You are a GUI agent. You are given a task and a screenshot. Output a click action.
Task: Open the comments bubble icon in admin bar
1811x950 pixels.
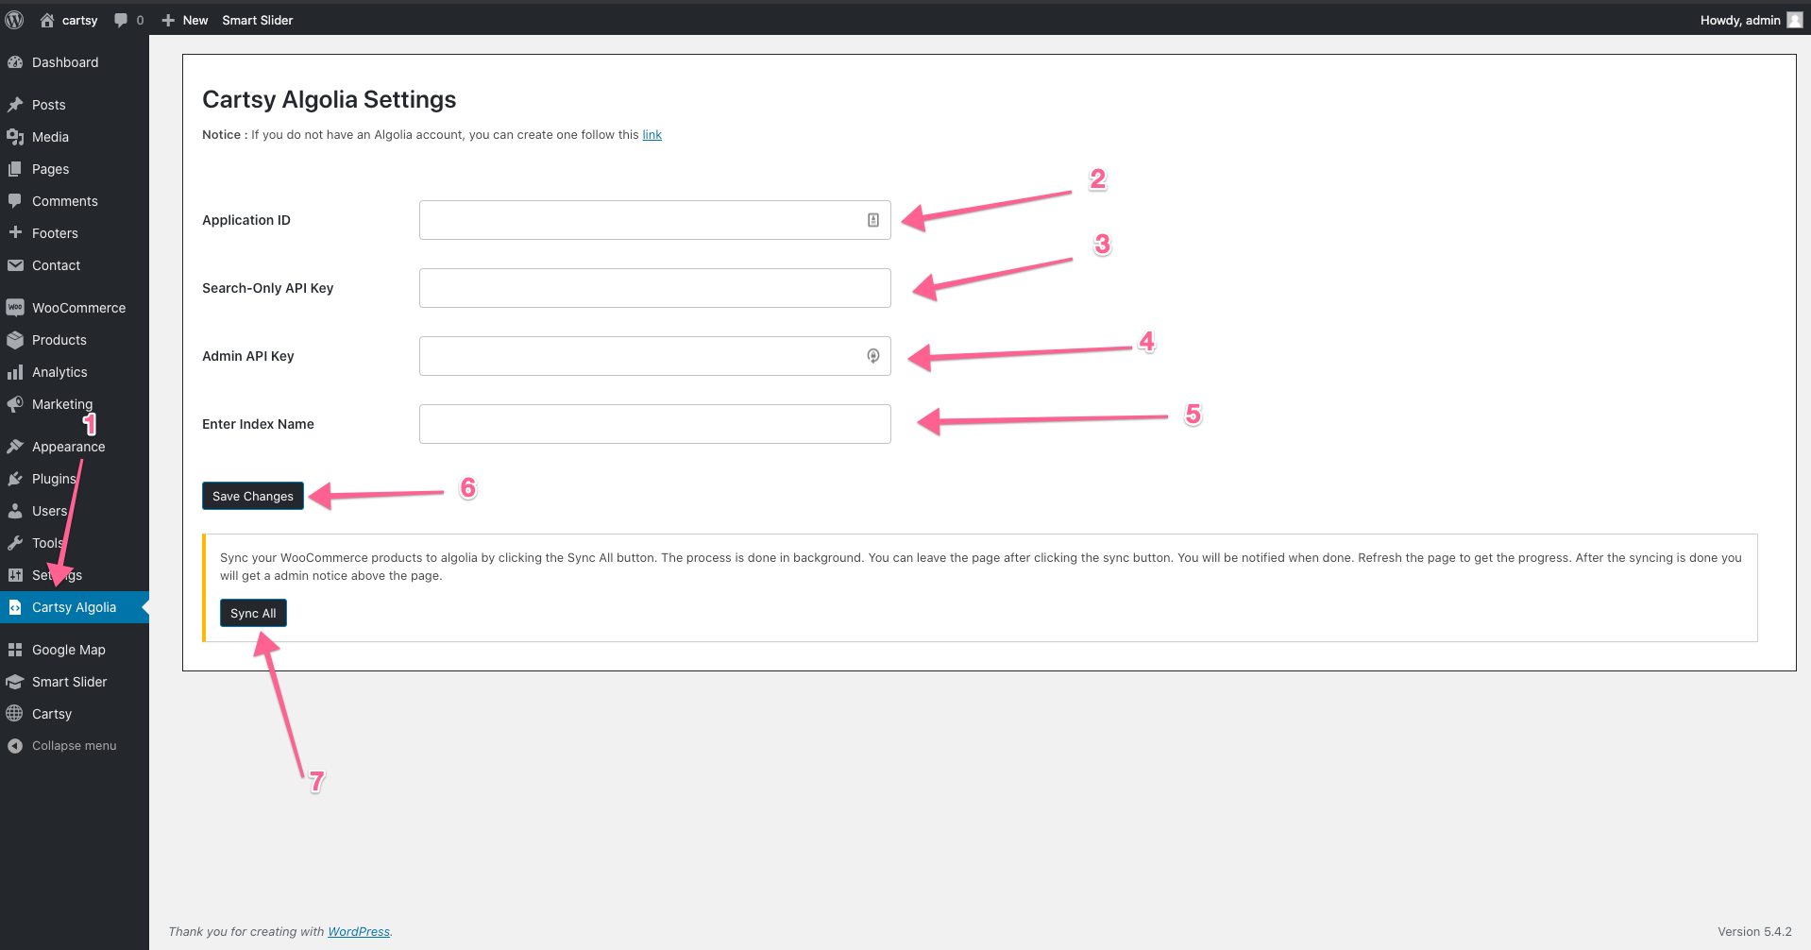[121, 20]
